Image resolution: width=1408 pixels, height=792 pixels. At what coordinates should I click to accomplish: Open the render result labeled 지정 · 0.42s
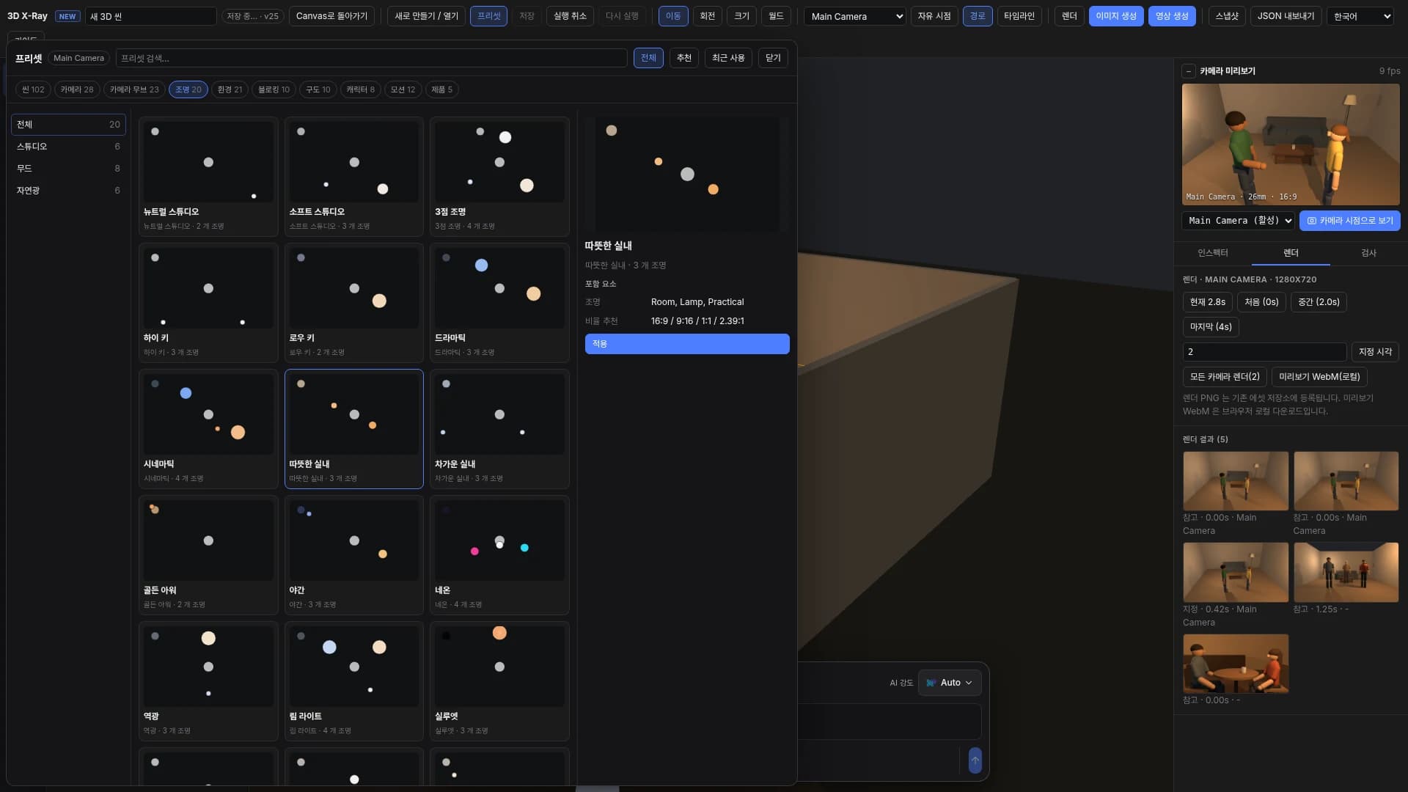(1236, 573)
